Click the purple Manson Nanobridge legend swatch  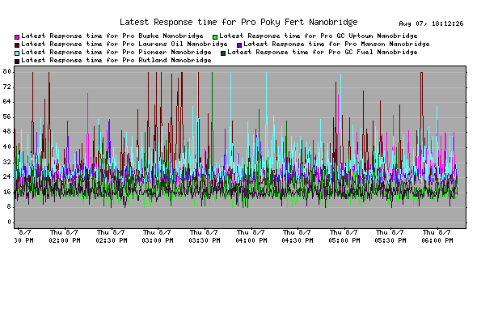tap(239, 45)
